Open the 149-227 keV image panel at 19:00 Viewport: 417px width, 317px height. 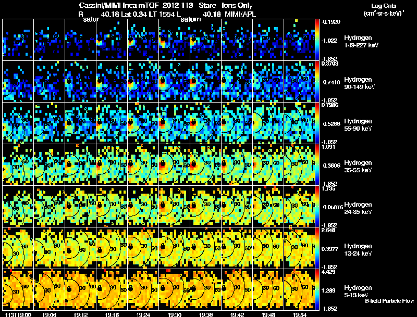[x=18, y=40]
